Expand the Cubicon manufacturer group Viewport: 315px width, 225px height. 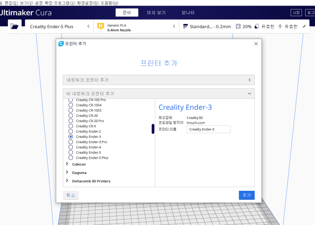[67, 164]
